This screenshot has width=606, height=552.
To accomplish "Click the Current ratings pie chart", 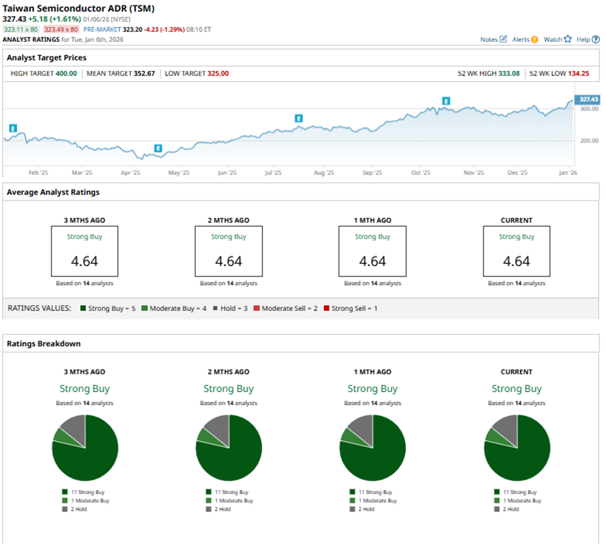I will coord(516,448).
